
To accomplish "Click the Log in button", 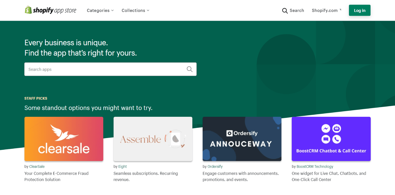I will (x=360, y=10).
